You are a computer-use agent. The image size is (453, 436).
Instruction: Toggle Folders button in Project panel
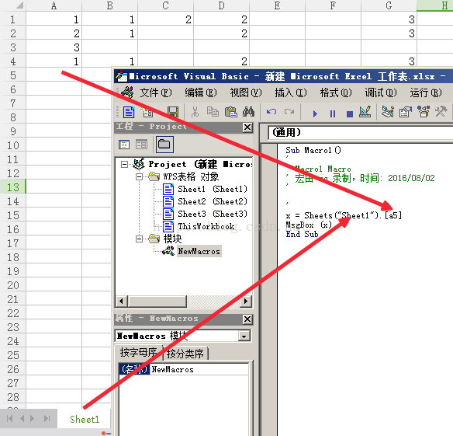164,145
